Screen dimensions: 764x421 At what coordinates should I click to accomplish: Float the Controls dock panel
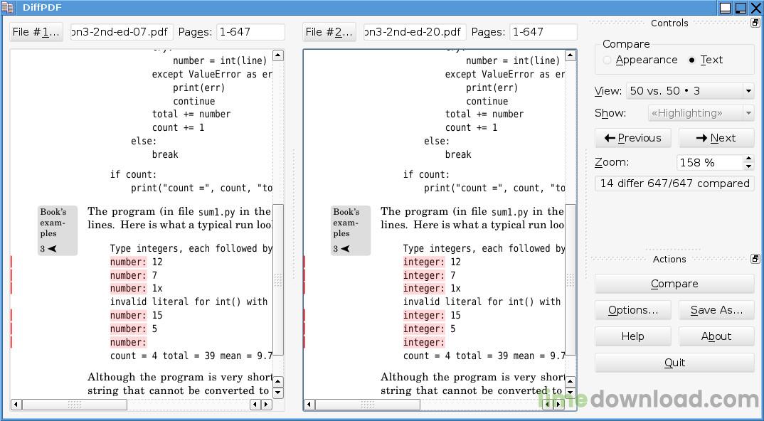click(x=755, y=23)
